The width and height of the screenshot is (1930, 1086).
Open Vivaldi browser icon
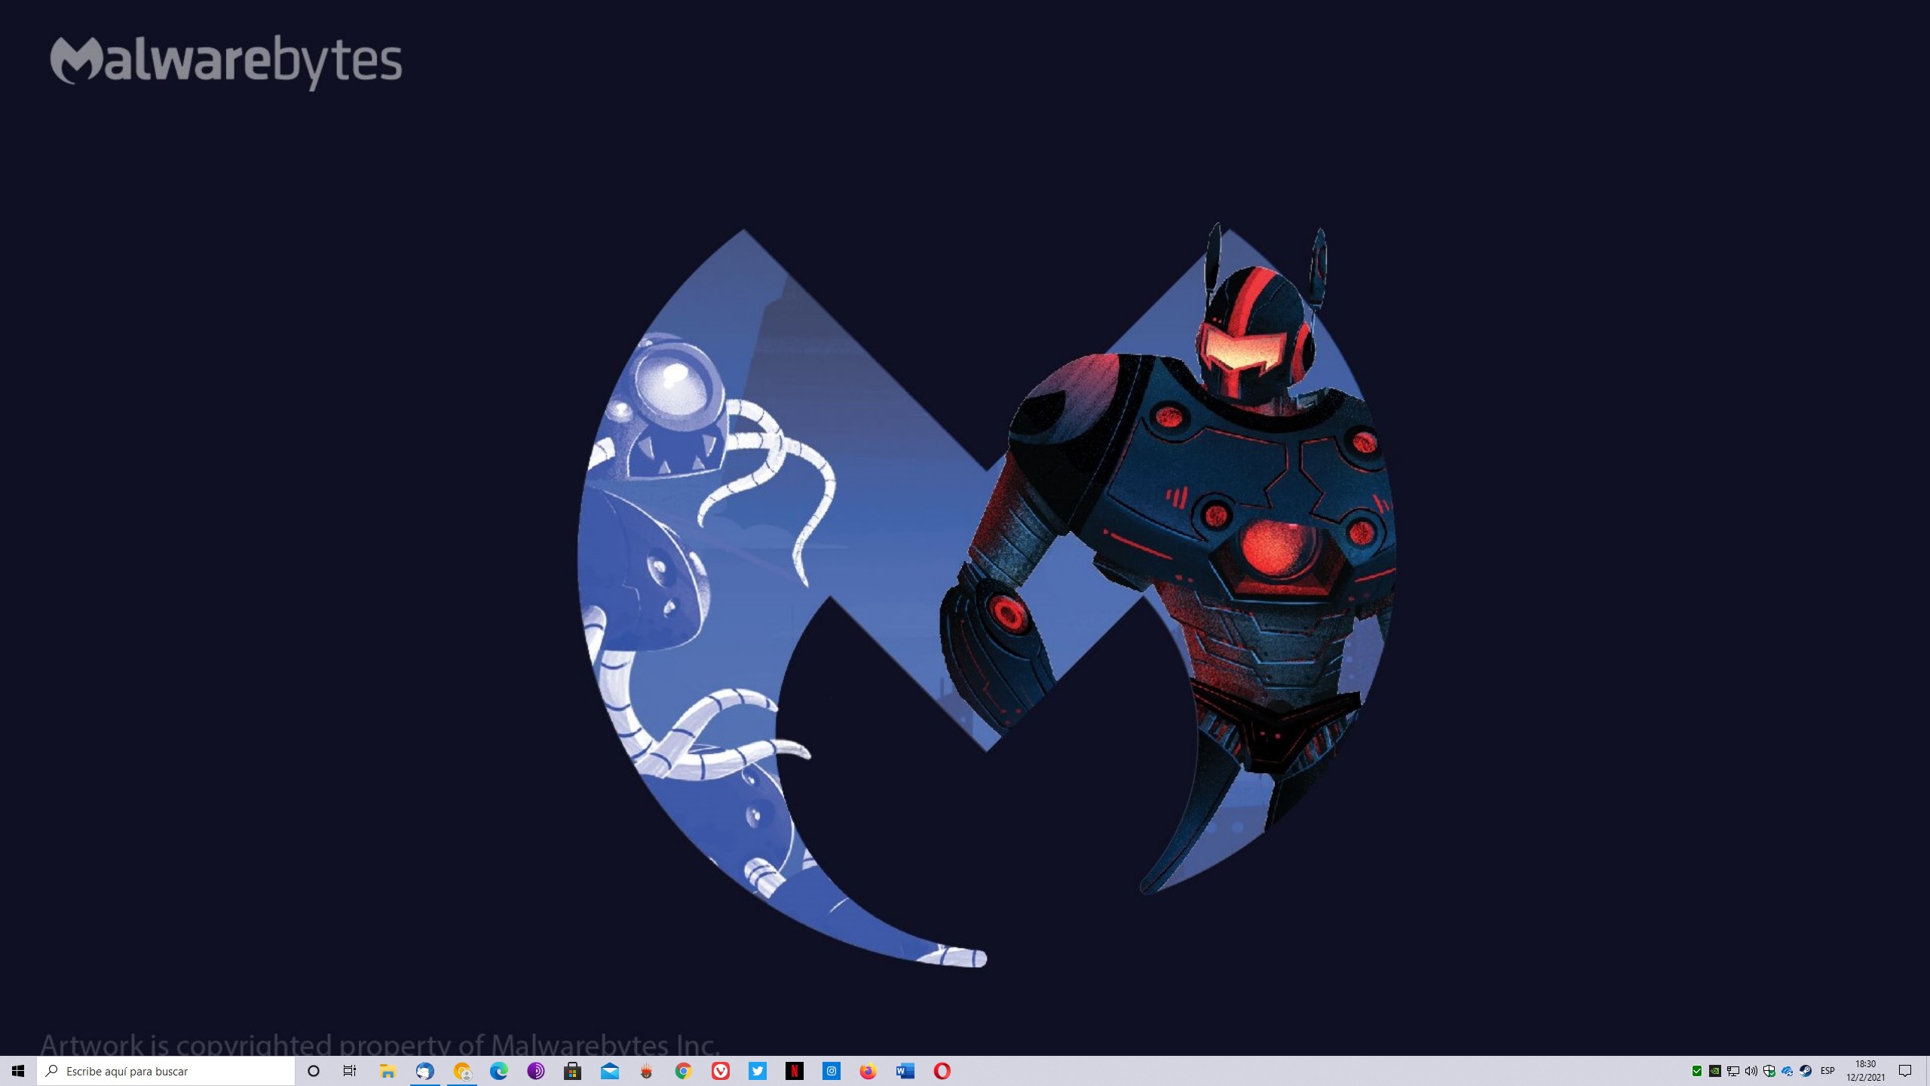point(720,1071)
